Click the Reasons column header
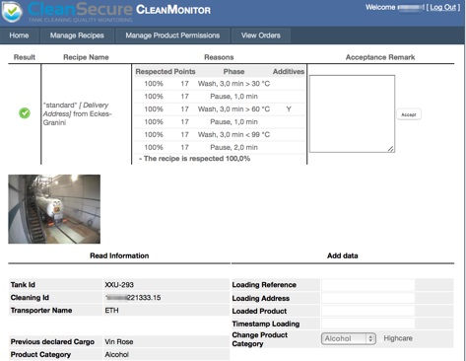Viewport: 466px width, 361px height. (219, 57)
